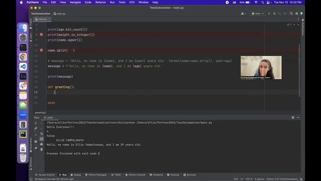Open the TODO tool window
The image size is (321, 181).
coord(116,175)
